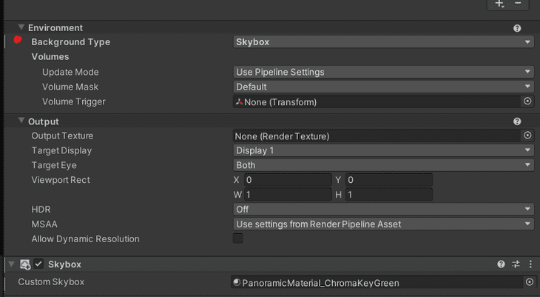Collapse the Output section foldout
Viewport: 540px width, 297px height.
[21, 121]
